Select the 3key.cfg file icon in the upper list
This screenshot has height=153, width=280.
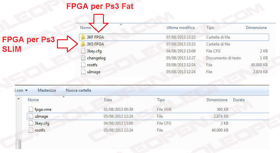(x=83, y=51)
